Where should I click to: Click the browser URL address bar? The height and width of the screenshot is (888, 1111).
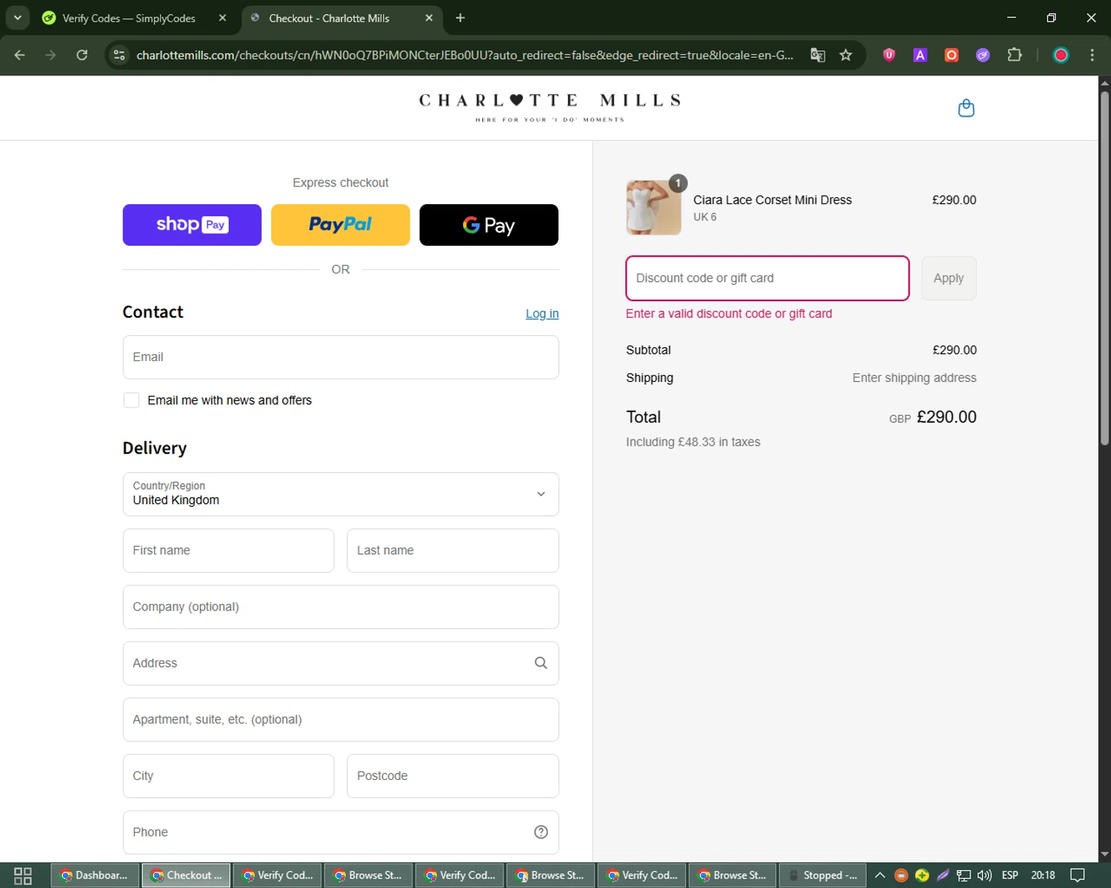pos(464,55)
